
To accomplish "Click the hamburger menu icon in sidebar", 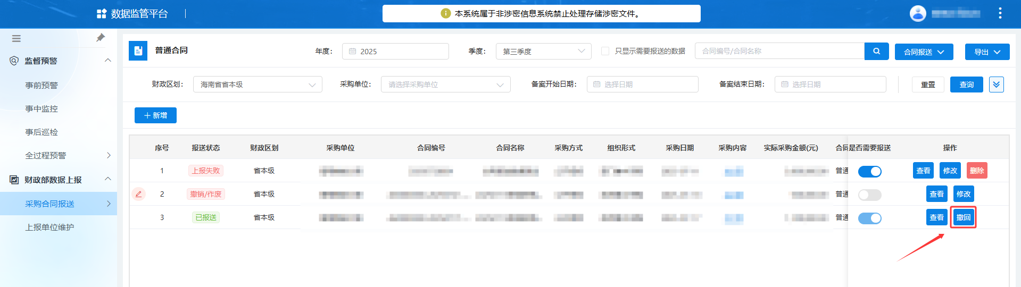I will click(16, 38).
